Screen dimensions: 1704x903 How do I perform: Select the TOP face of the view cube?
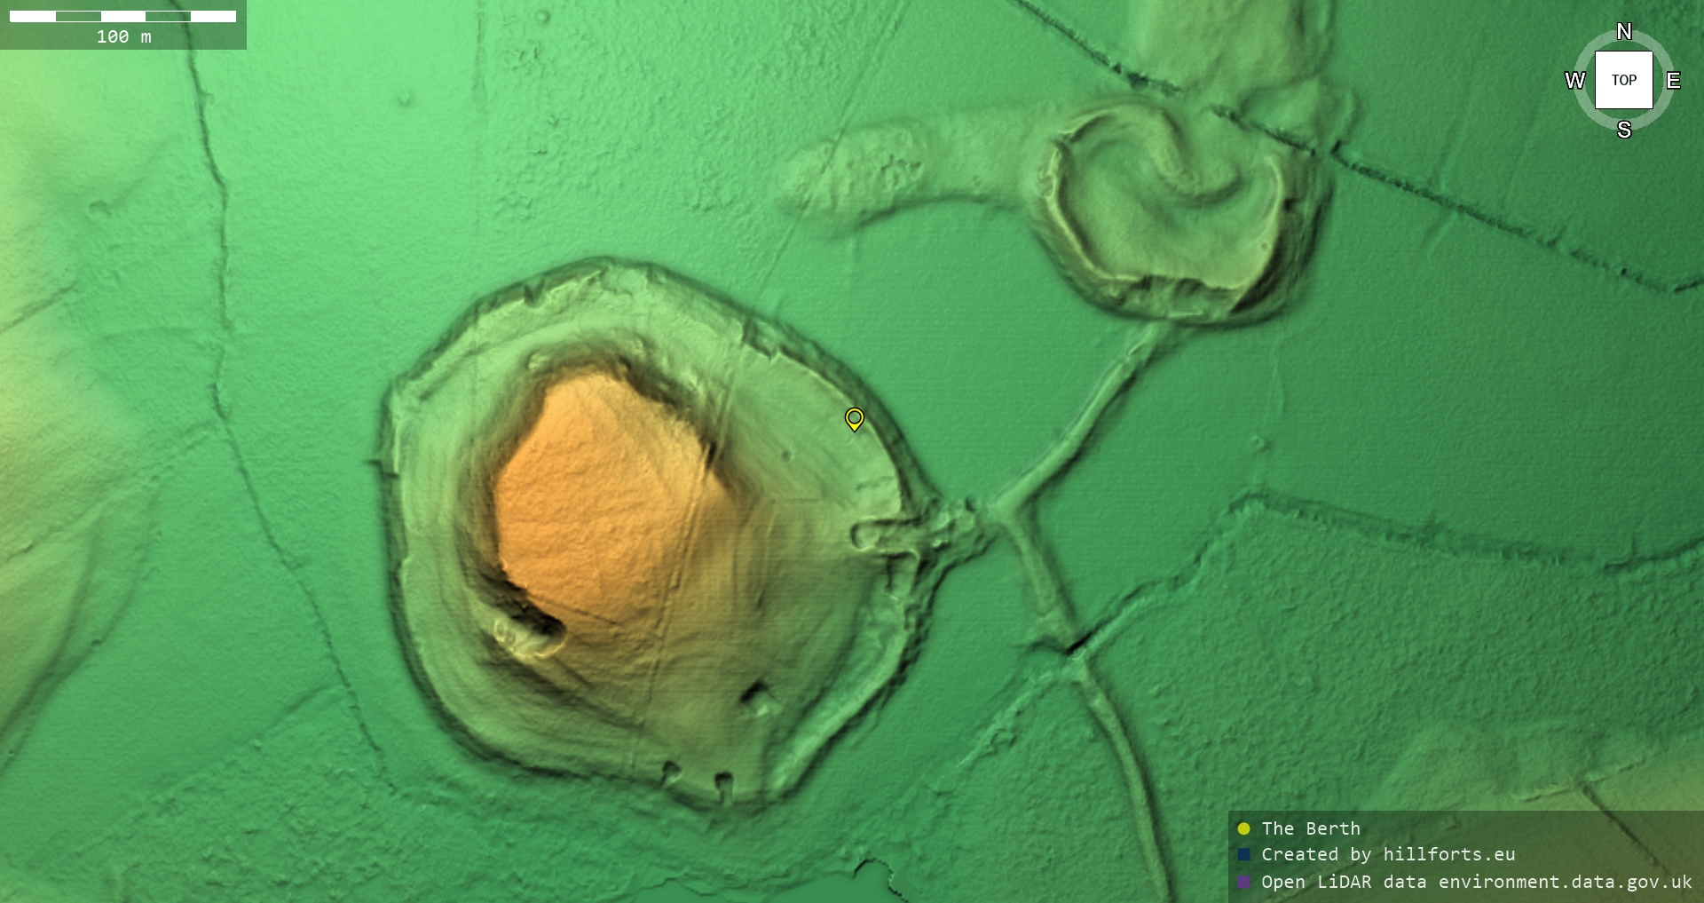point(1623,80)
